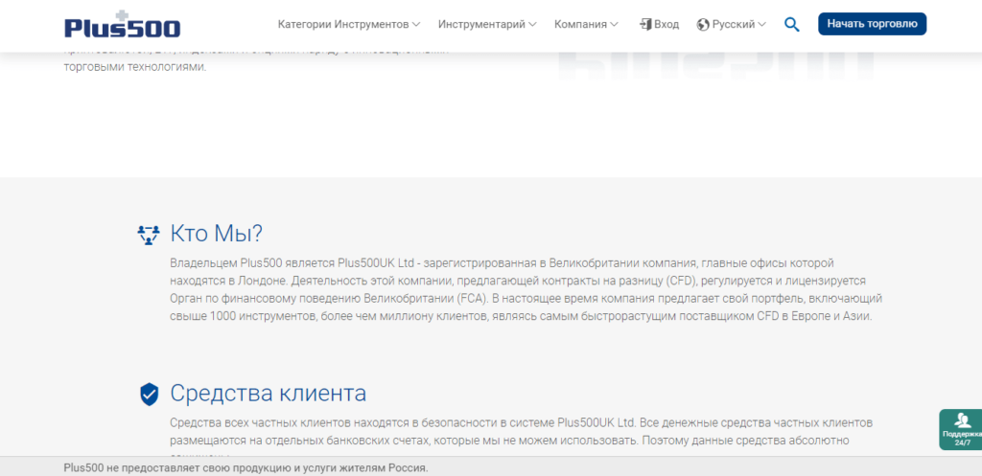Click the Plus500 Russia residents notice at bottom

pyautogui.click(x=246, y=468)
